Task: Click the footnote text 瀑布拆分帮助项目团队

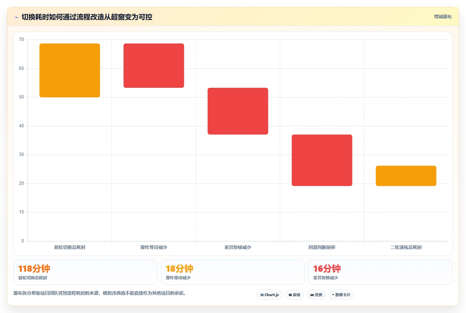Action: (x=99, y=293)
